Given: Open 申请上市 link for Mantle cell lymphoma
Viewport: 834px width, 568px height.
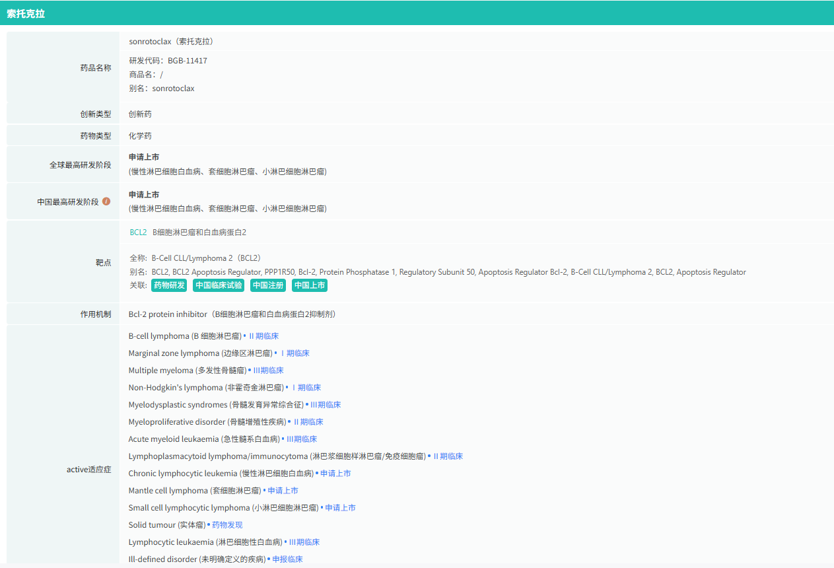Looking at the screenshot, I should tap(283, 491).
